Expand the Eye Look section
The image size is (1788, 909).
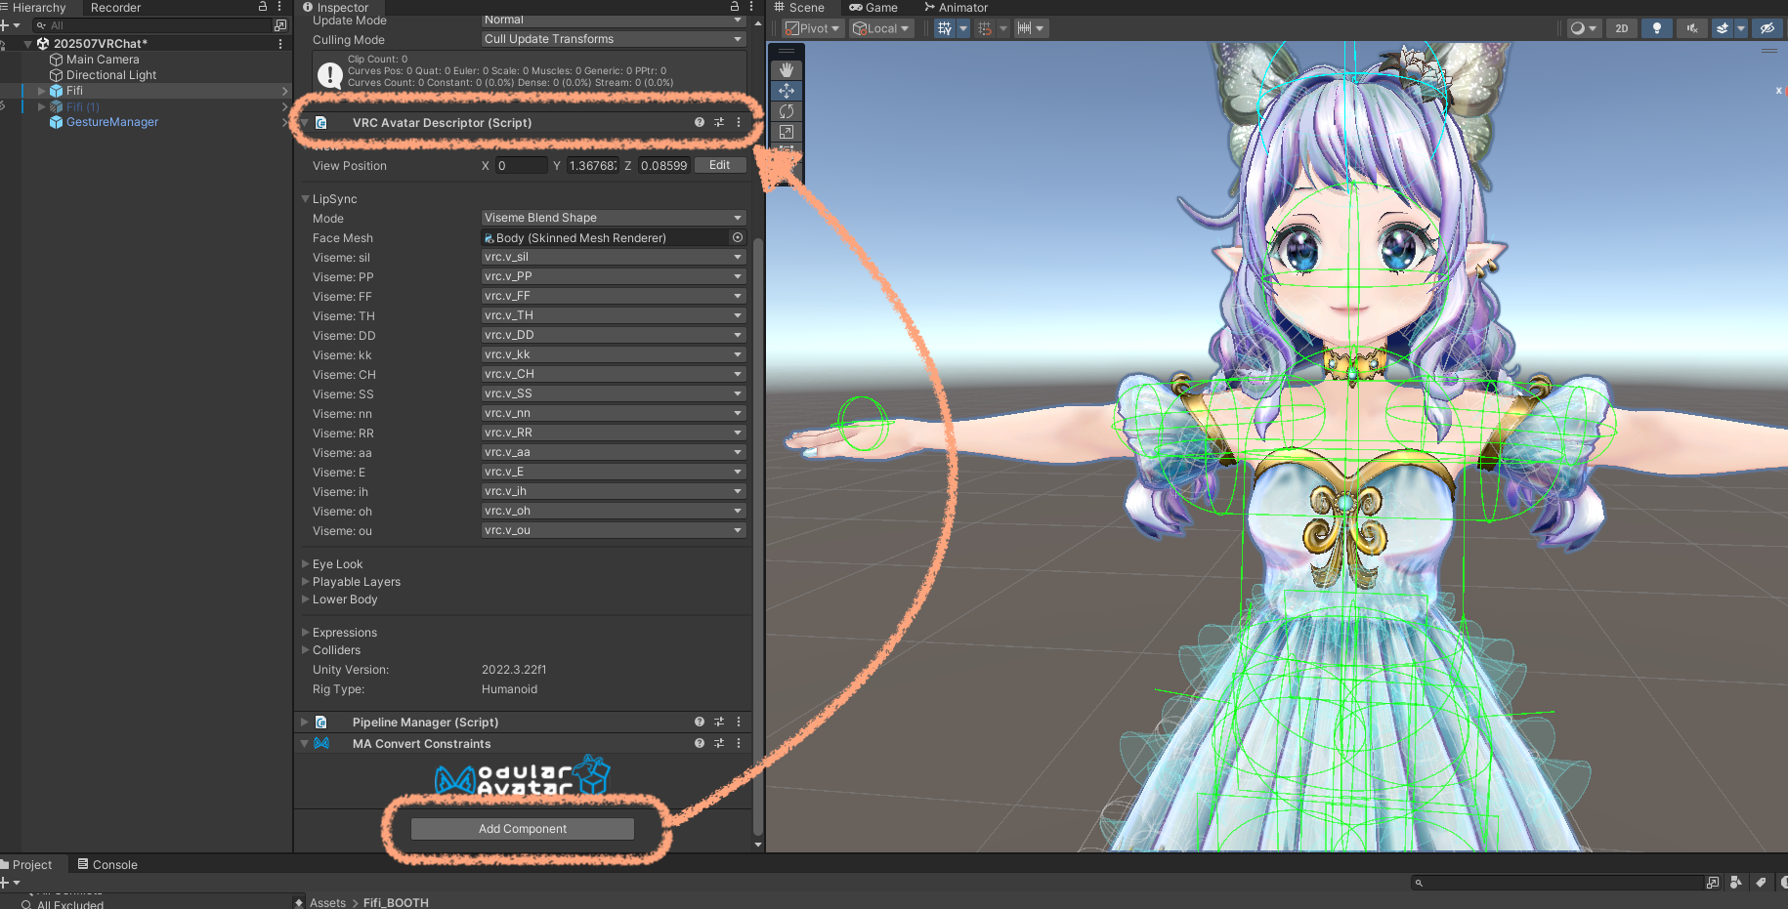(x=306, y=563)
